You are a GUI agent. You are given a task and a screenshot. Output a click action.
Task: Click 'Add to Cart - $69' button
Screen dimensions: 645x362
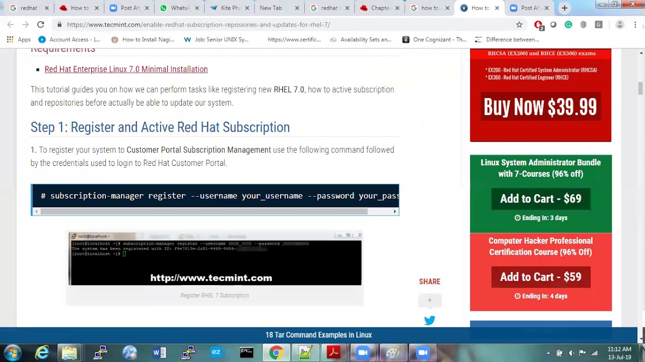pyautogui.click(x=541, y=199)
